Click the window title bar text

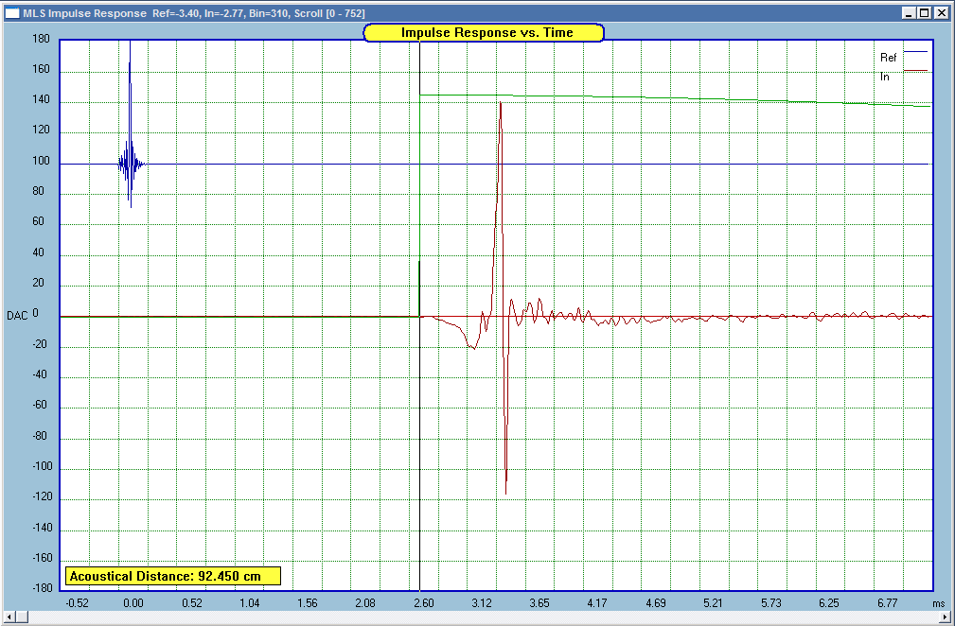pyautogui.click(x=194, y=13)
